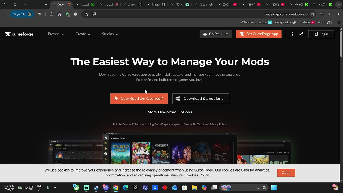The width and height of the screenshot is (343, 193).
Task: Open More Download Options link
Action: [170, 112]
